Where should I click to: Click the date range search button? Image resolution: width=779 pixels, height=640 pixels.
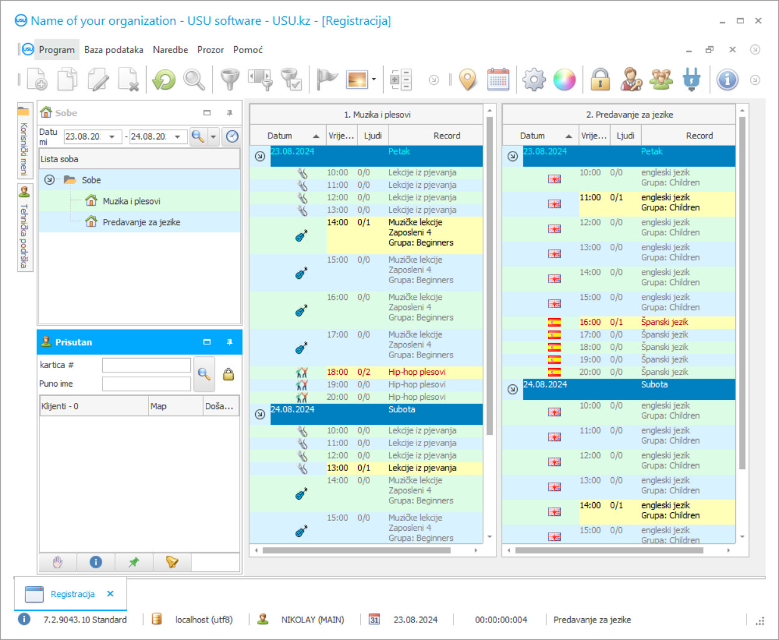coord(198,137)
